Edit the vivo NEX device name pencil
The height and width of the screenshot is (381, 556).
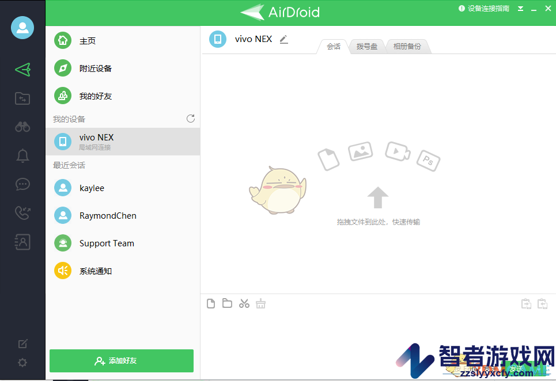283,39
